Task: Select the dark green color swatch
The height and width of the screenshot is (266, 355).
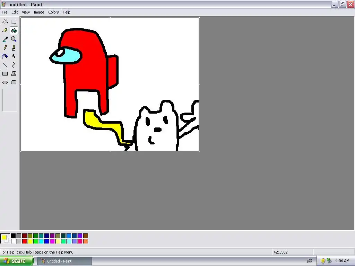Action: [36, 236]
